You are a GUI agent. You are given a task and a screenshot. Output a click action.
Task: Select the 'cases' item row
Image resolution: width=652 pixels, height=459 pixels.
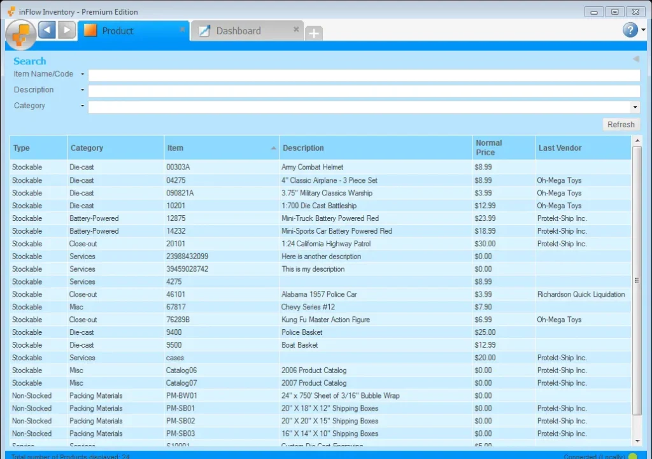click(320, 358)
